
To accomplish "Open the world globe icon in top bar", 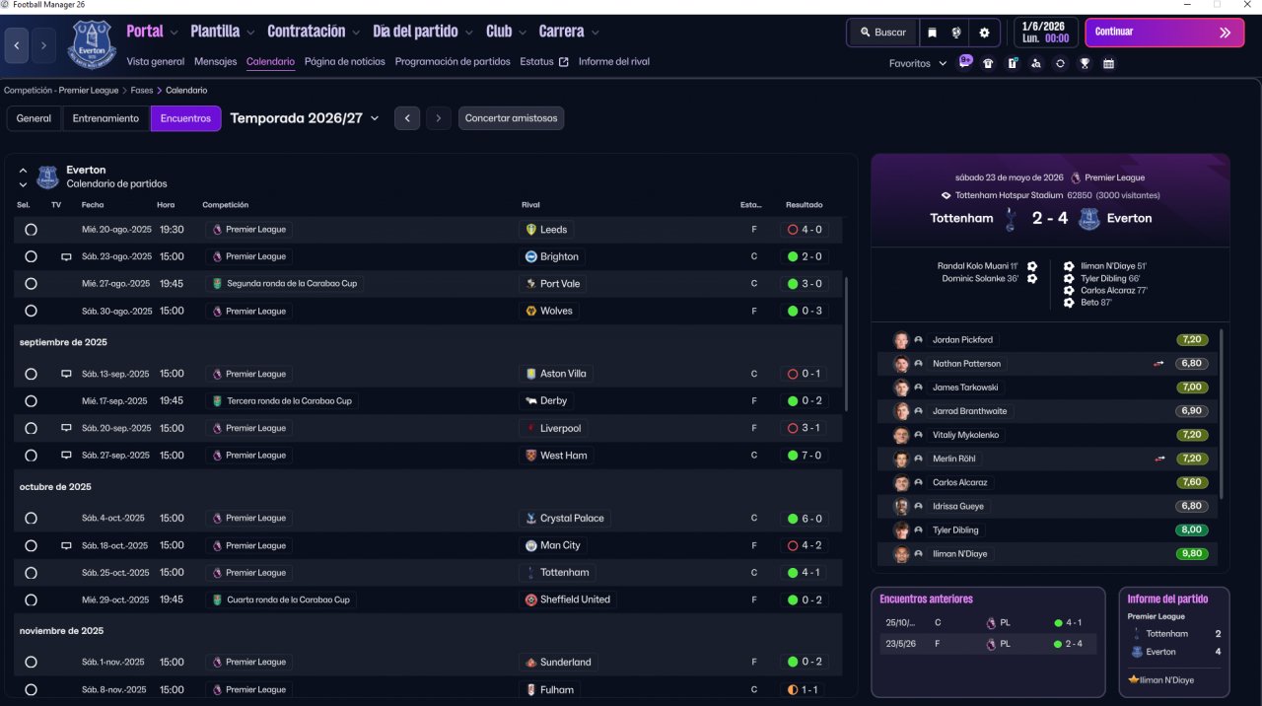I will point(956,33).
